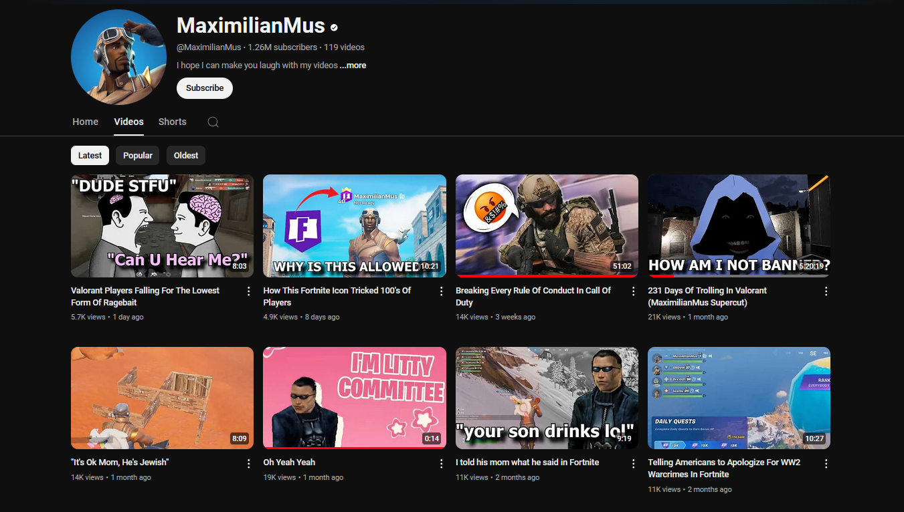Play the "HOW AM I NOT BANNED?" thumbnail video
This screenshot has height=512, width=904.
click(739, 226)
